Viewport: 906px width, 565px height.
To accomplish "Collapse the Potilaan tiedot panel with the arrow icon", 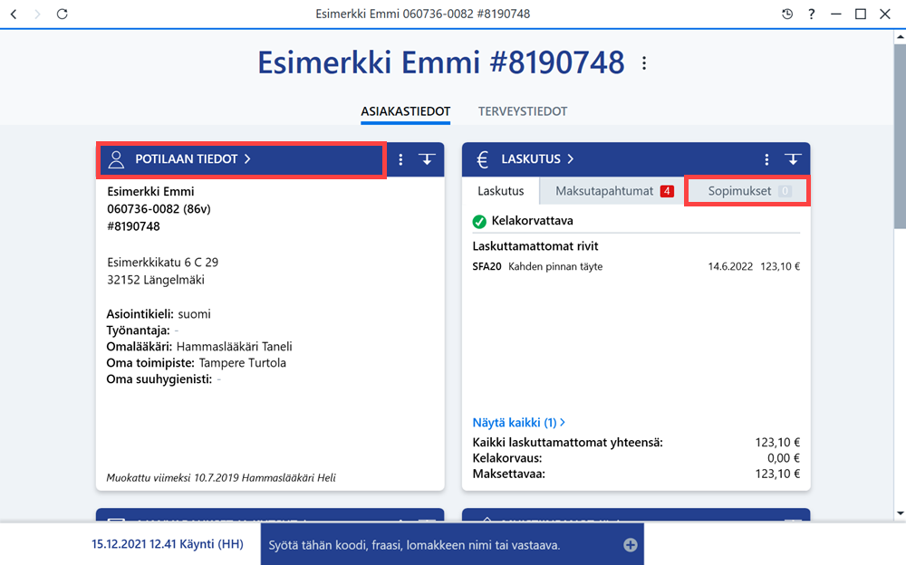I will 427,159.
